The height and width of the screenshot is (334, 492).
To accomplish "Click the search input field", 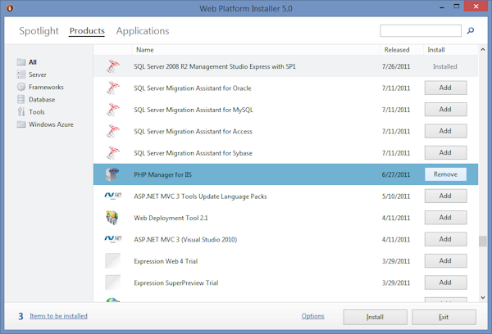I will pos(421,31).
